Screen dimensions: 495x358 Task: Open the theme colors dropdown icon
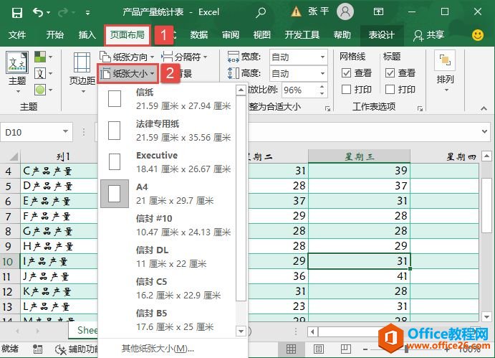pos(43,57)
